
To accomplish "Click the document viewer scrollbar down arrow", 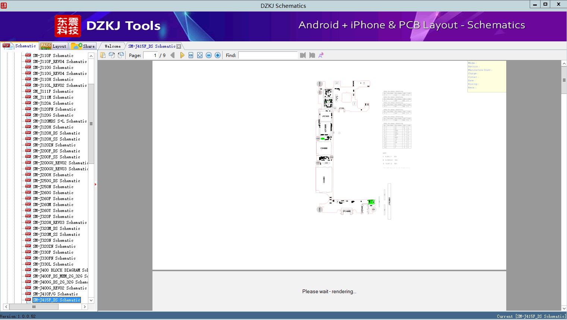I will pos(564,308).
